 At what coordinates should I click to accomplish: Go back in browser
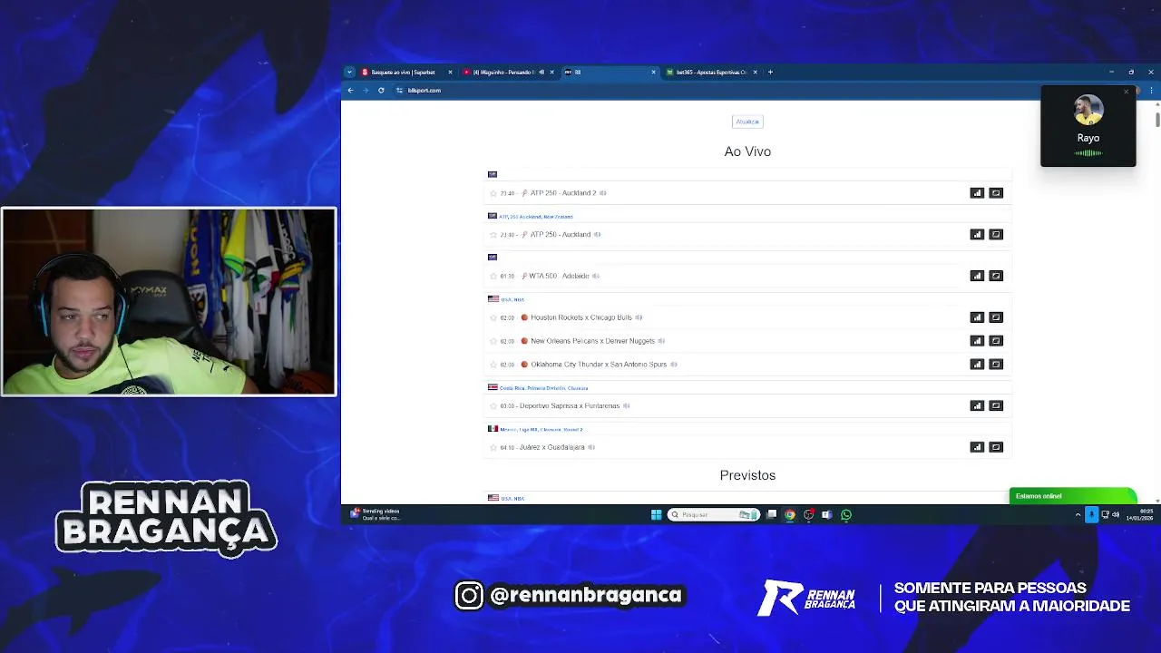tap(351, 90)
